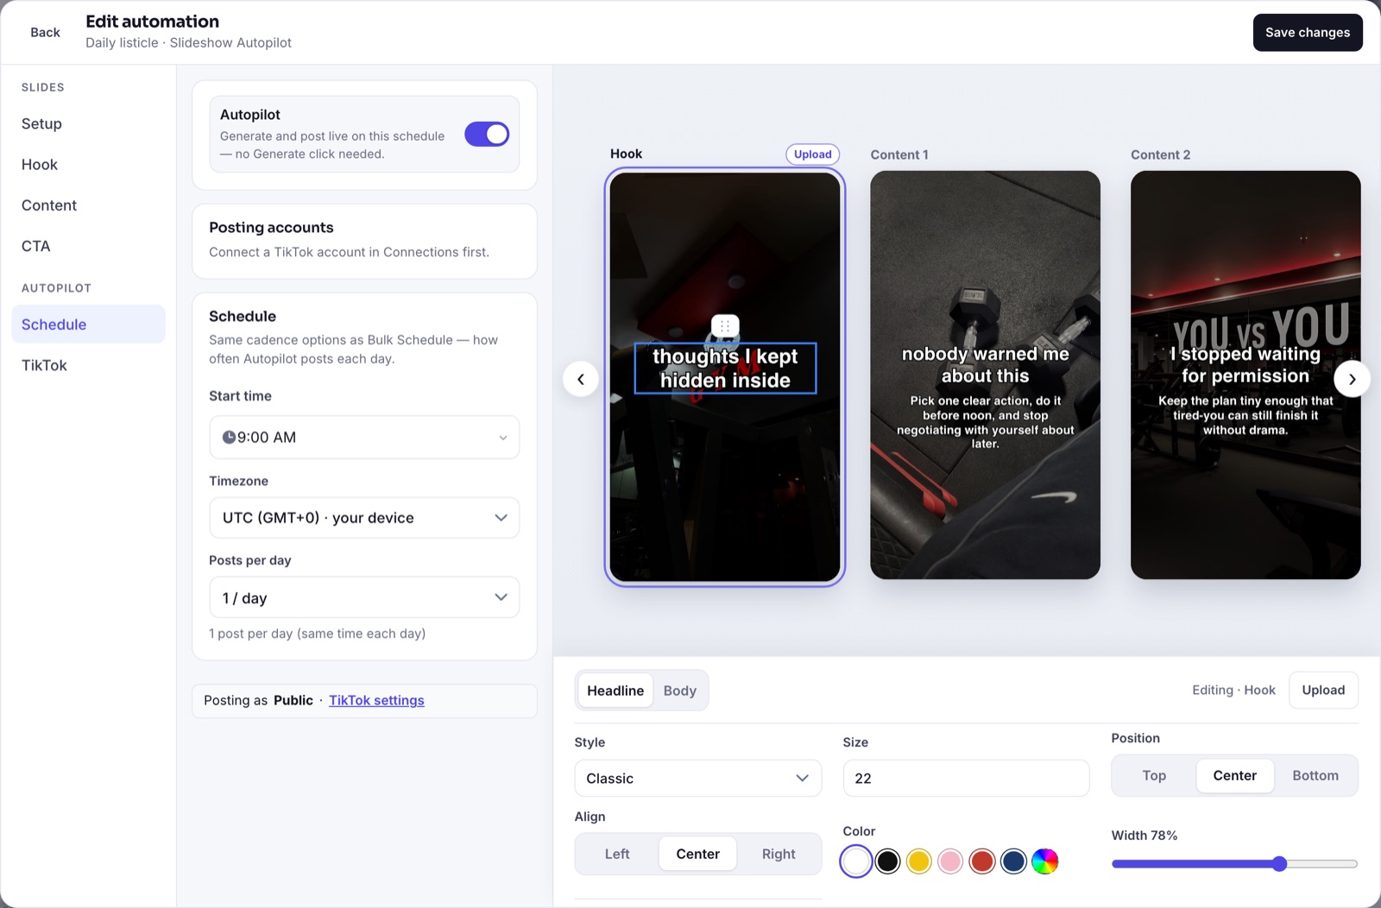Set position to Top

point(1154,776)
